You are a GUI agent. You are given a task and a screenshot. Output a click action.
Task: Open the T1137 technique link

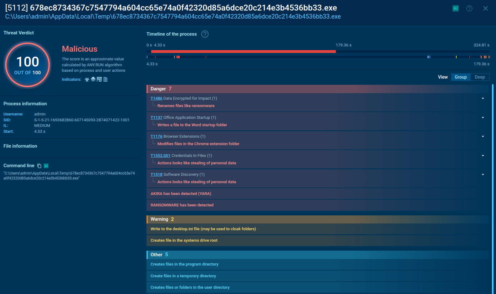(x=156, y=118)
